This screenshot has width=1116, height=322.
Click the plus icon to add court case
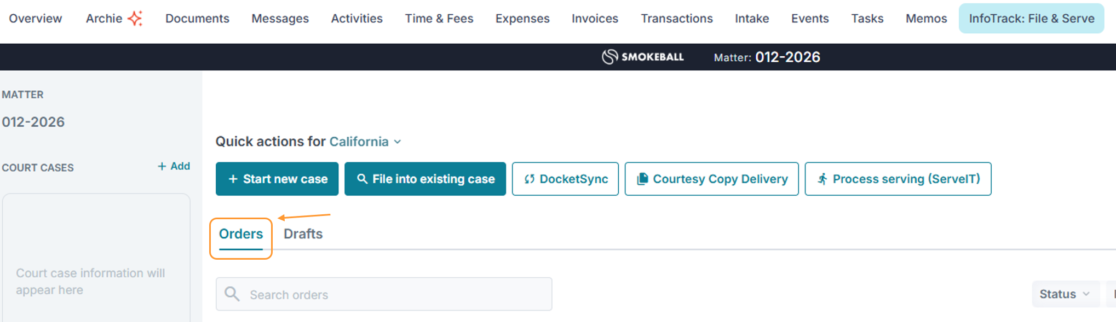tap(162, 166)
